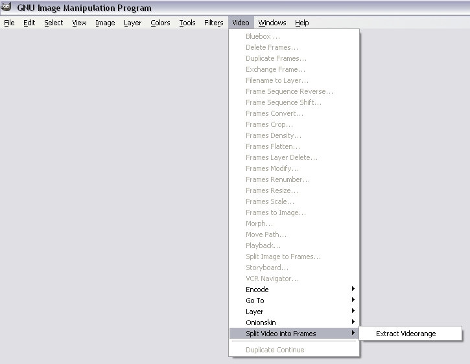Open the View menu
Screen dimensions: 470x364
(79, 23)
